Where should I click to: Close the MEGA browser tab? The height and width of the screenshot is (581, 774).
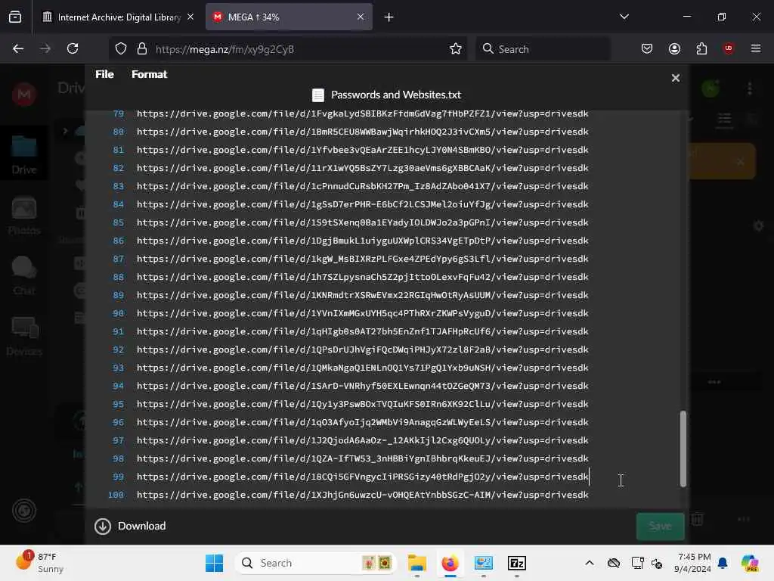(361, 17)
